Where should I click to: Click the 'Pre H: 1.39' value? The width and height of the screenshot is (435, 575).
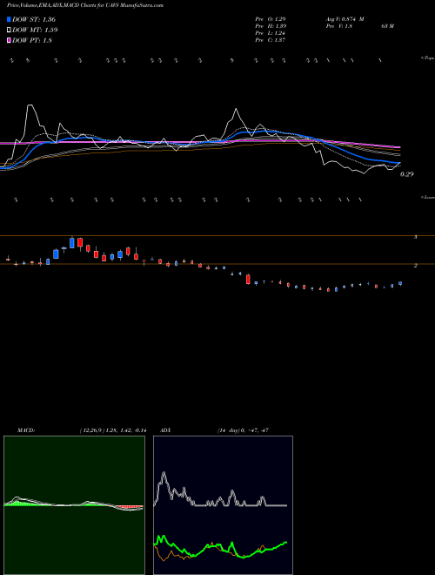coord(271,26)
